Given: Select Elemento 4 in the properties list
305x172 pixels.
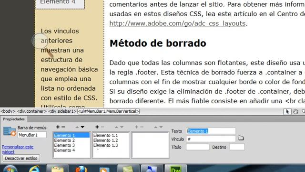Looking at the screenshot, I should pyautogui.click(x=71, y=150).
